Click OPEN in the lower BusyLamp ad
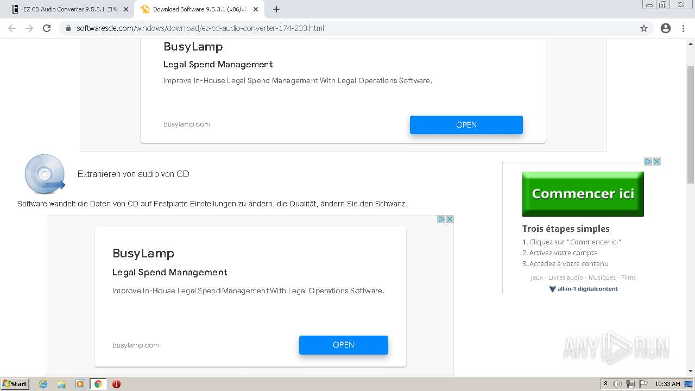The height and width of the screenshot is (391, 695). (x=344, y=345)
